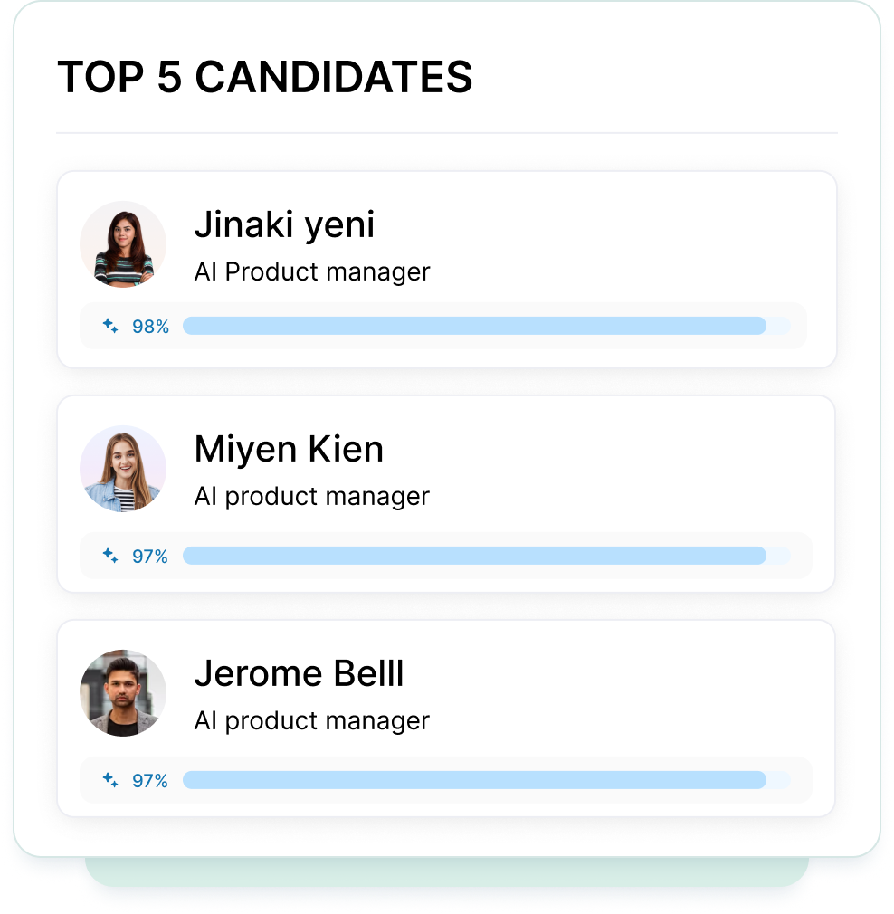This screenshot has height=914, width=894.
Task: Click the sparkle icon in Jerome Belll's score row
Action: point(110,780)
